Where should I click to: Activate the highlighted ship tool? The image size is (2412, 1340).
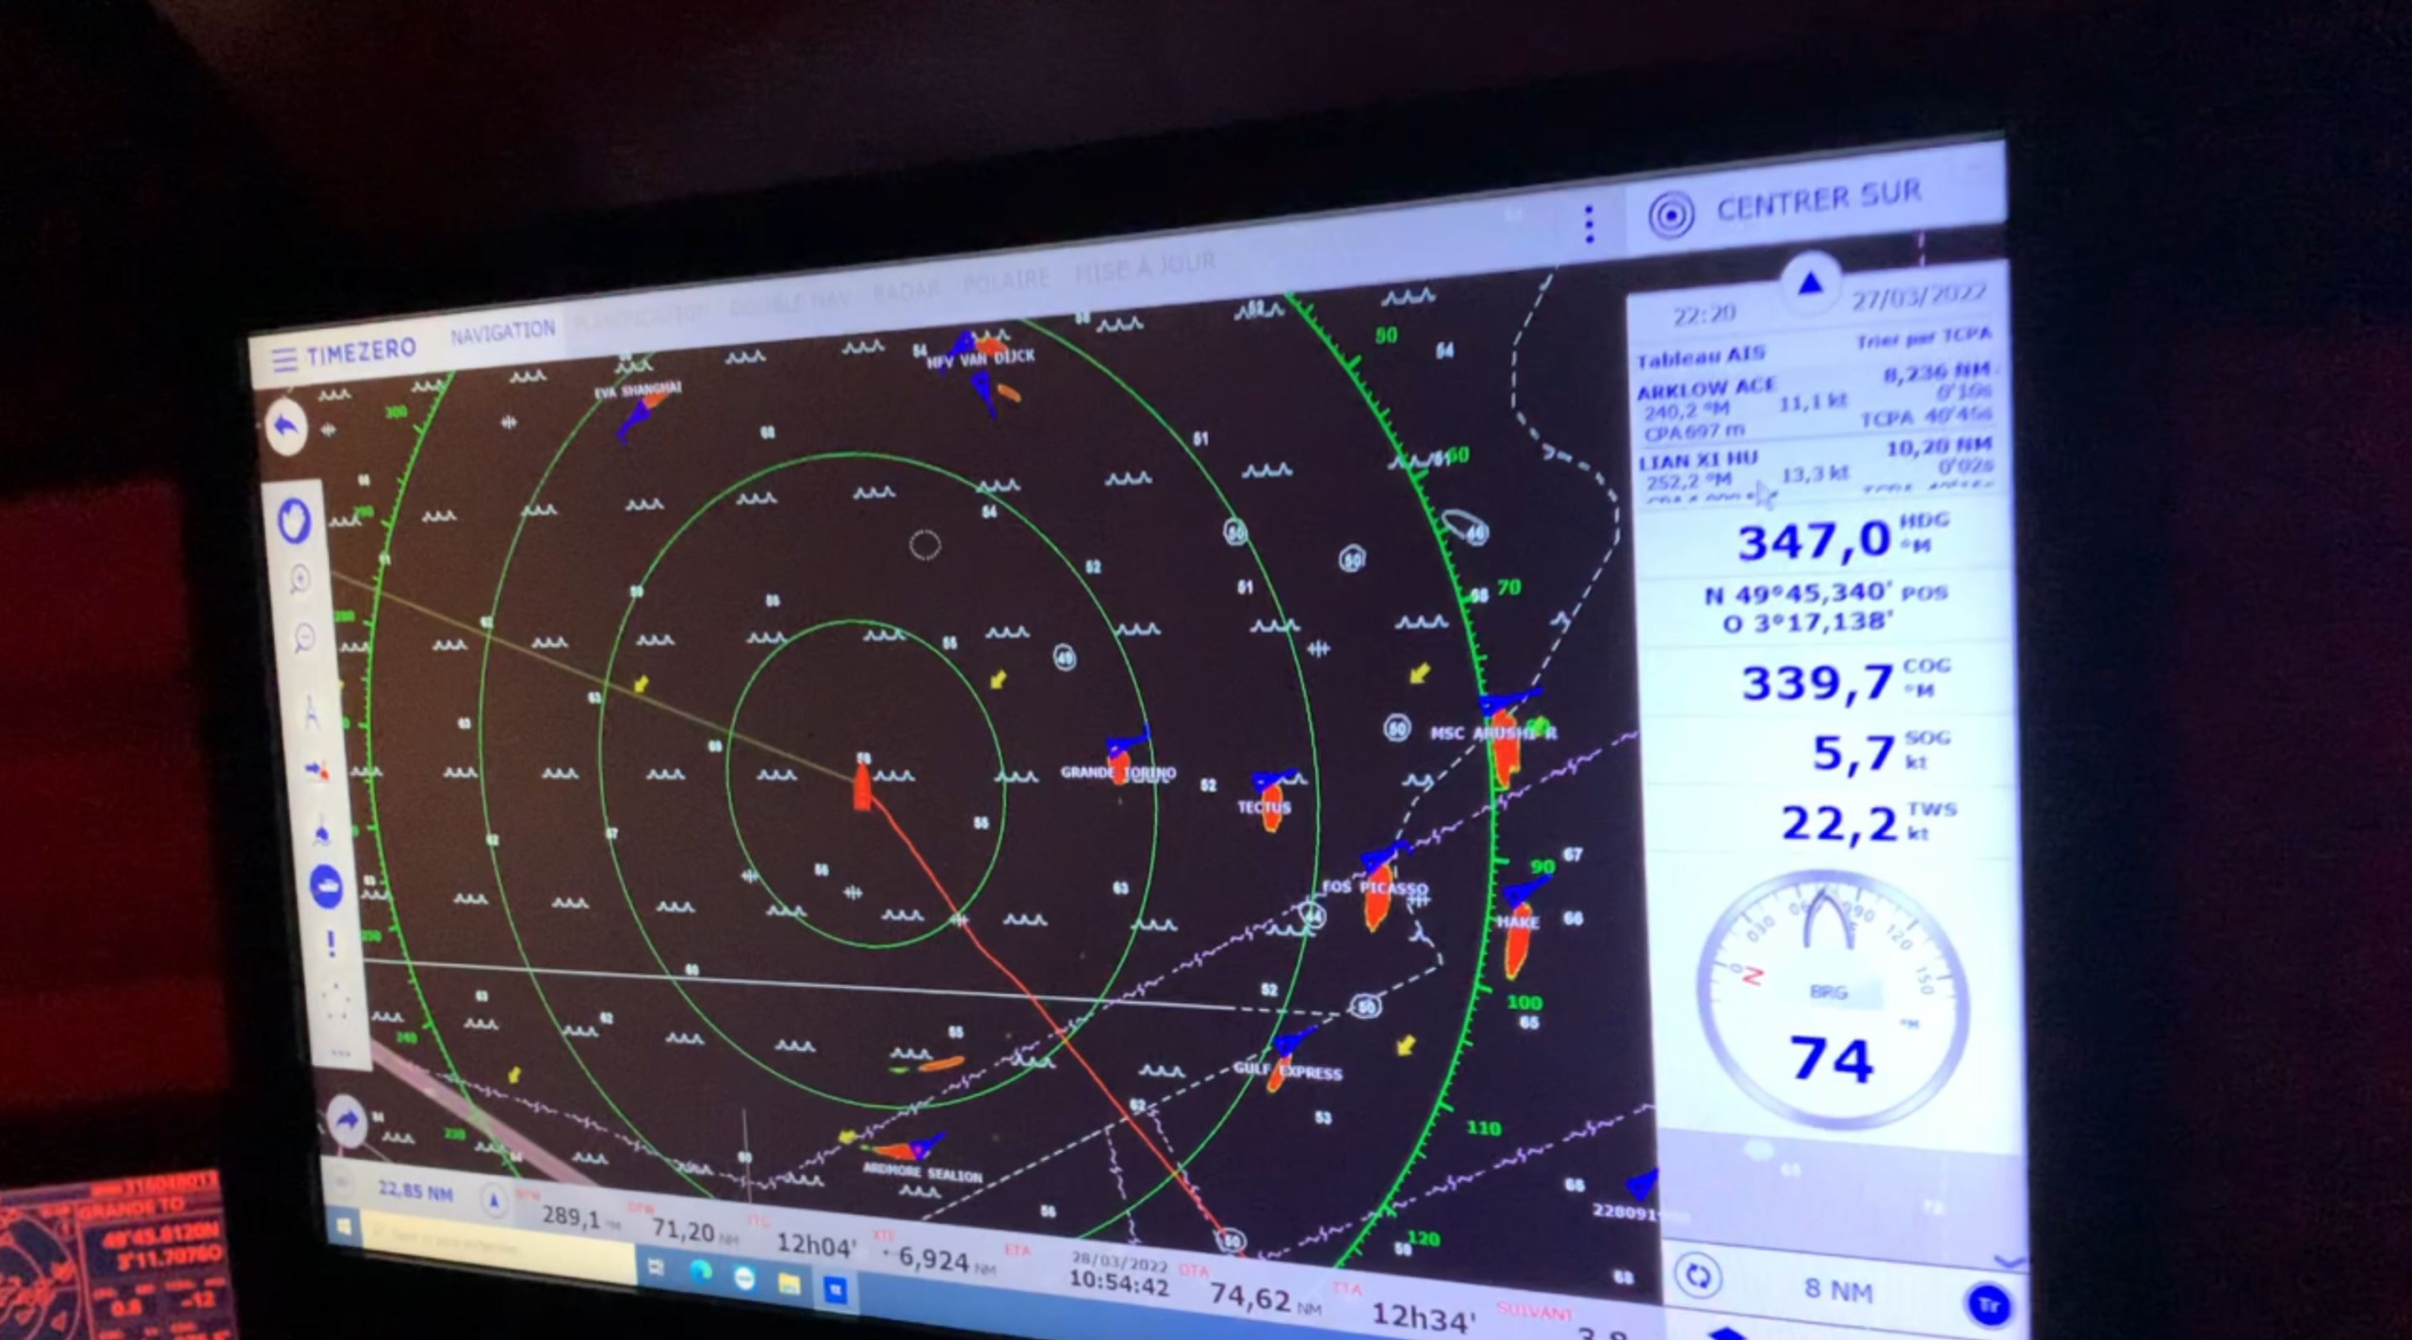[x=327, y=886]
